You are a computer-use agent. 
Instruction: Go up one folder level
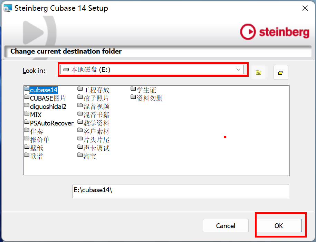coord(258,72)
